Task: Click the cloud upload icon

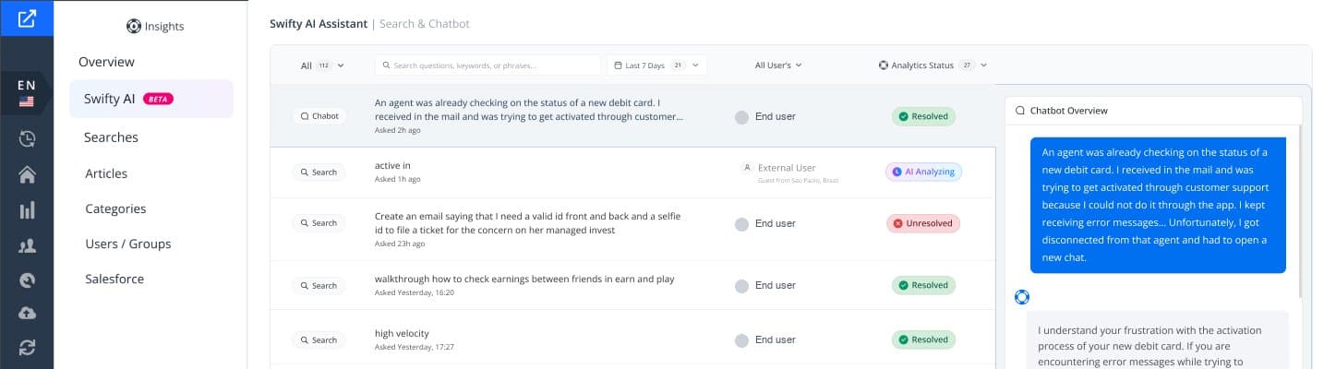Action: (27, 314)
